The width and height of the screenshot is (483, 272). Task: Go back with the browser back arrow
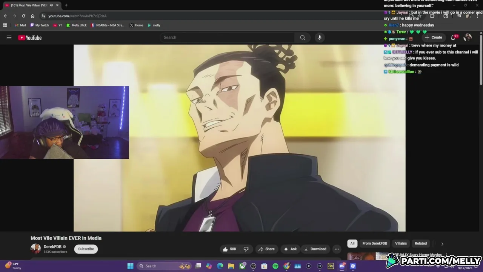(x=5, y=16)
